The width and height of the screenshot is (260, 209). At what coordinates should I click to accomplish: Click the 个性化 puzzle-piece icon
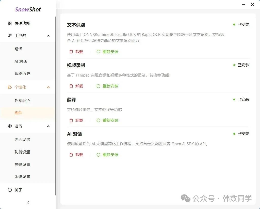pyautogui.click(x=10, y=87)
